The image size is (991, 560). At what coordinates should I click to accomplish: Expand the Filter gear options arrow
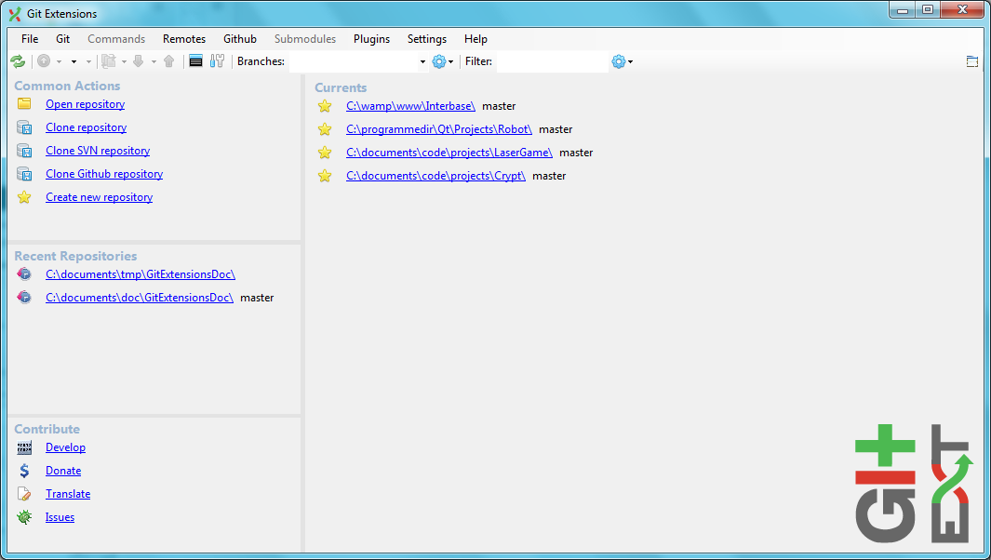(x=630, y=62)
